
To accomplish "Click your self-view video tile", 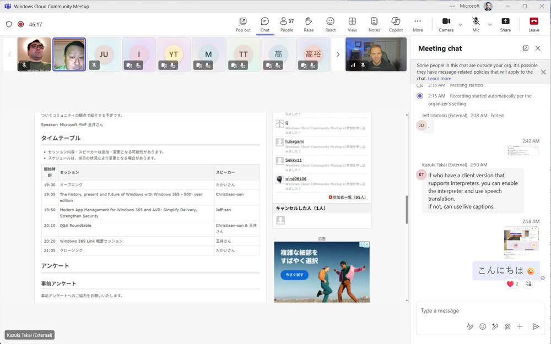I will pyautogui.click(x=376, y=54).
